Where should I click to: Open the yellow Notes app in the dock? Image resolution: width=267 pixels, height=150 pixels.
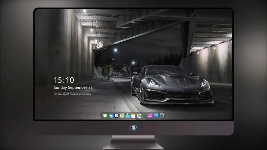tap(133, 116)
